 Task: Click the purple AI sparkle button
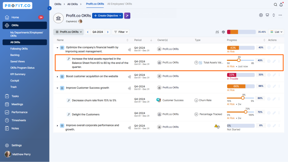(x=127, y=15)
